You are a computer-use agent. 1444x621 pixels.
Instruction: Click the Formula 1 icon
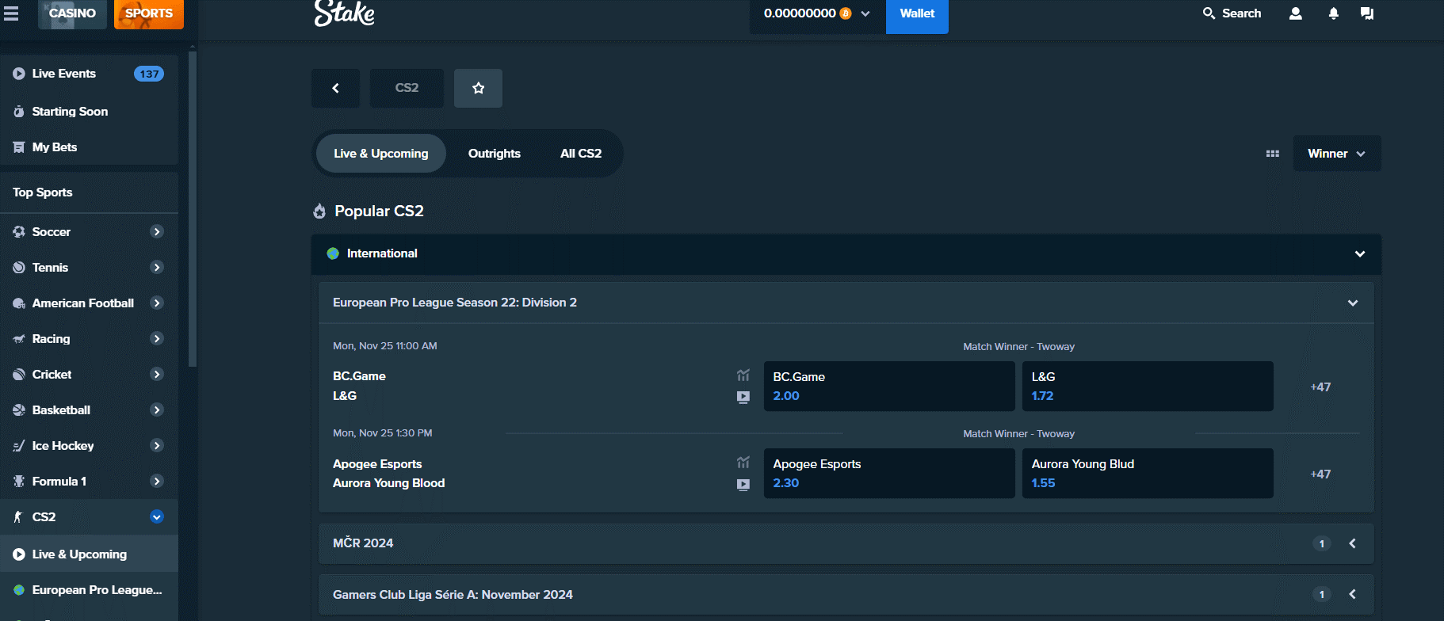pyautogui.click(x=19, y=482)
